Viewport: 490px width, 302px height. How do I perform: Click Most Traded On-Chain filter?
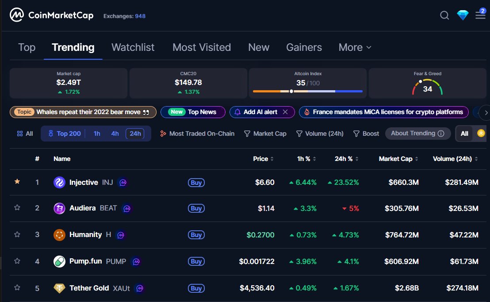tap(197, 134)
